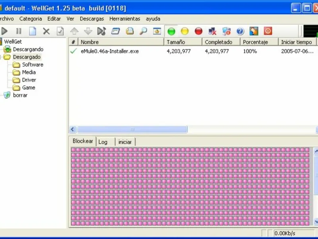Maximize the WellGet window

pyautogui.click(x=307, y=8)
